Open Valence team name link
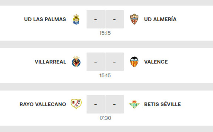213x132 pixels. [x=156, y=62]
